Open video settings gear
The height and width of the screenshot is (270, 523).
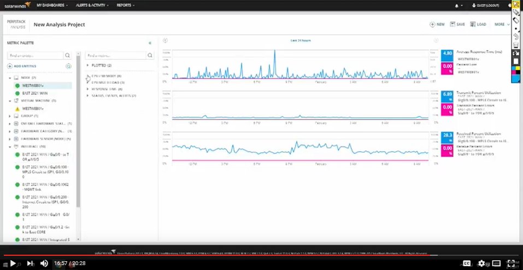coord(481,263)
